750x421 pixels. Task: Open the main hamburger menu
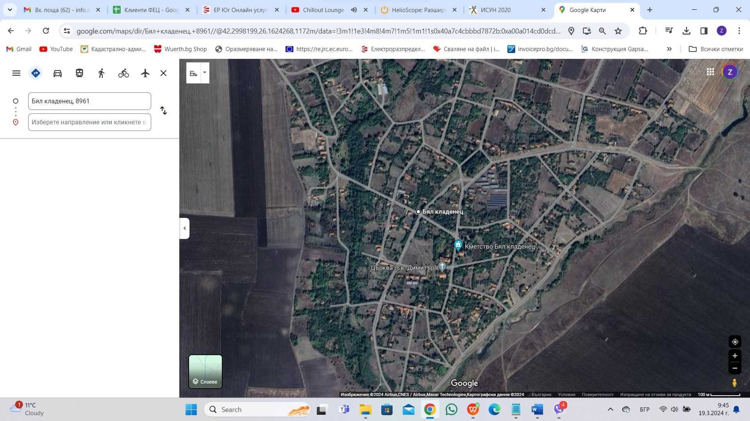(16, 73)
